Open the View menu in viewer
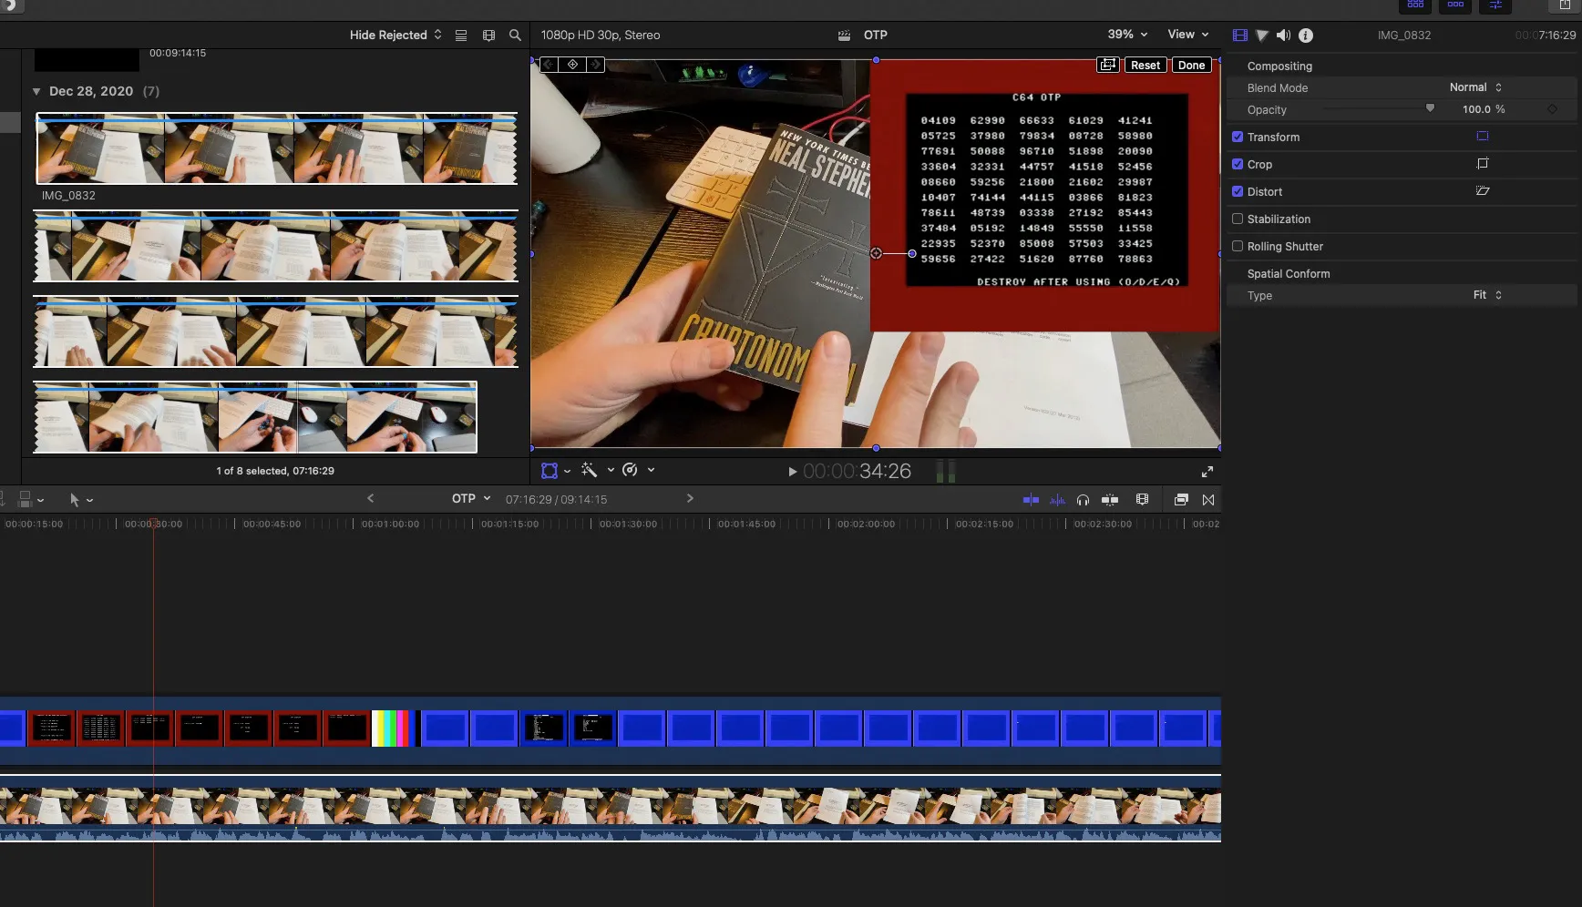Screen dimensions: 1582x907 [1187, 35]
